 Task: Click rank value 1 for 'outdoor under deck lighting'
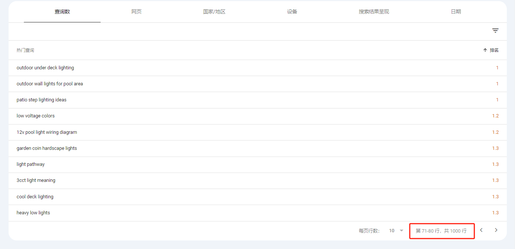tap(497, 68)
